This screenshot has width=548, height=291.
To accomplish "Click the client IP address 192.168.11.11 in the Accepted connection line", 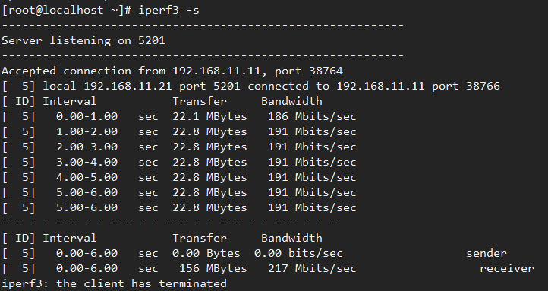I will pyautogui.click(x=216, y=71).
